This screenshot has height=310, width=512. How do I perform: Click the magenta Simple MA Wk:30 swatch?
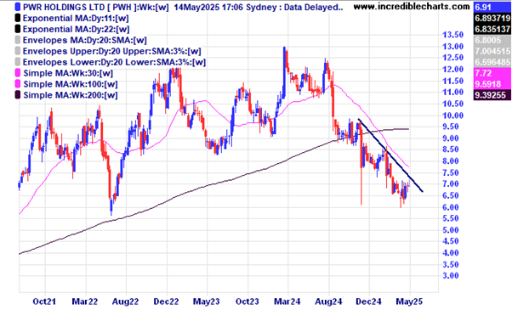(18, 73)
